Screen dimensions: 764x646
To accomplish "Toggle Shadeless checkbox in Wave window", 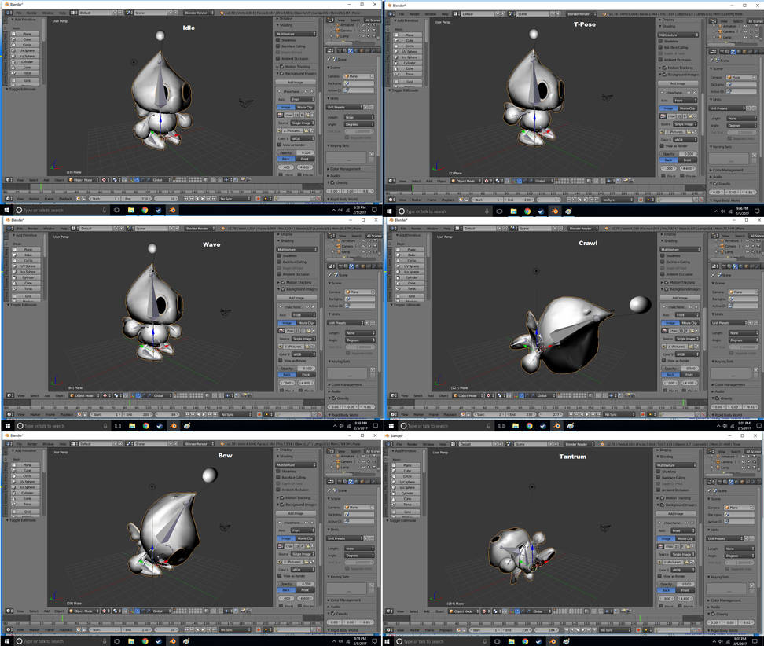I will click(x=279, y=255).
